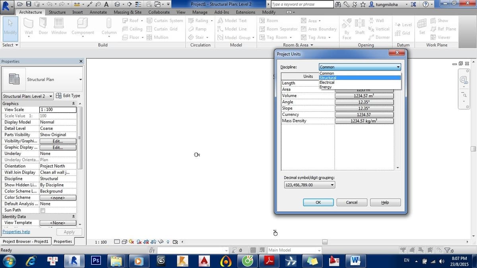Click Help in Project Units dialog
The width and height of the screenshot is (477, 268).
tap(385, 202)
